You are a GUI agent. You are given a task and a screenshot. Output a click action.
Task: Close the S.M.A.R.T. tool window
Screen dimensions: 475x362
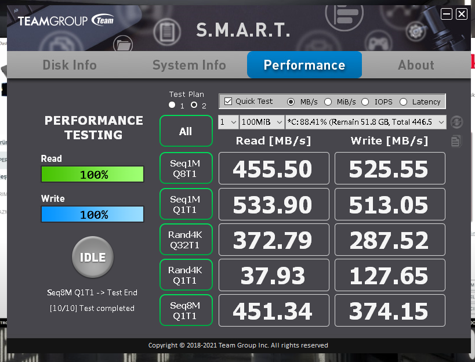tap(461, 14)
